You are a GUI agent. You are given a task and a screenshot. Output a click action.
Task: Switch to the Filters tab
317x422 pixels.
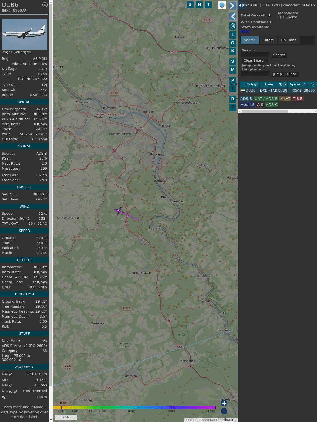point(268,40)
